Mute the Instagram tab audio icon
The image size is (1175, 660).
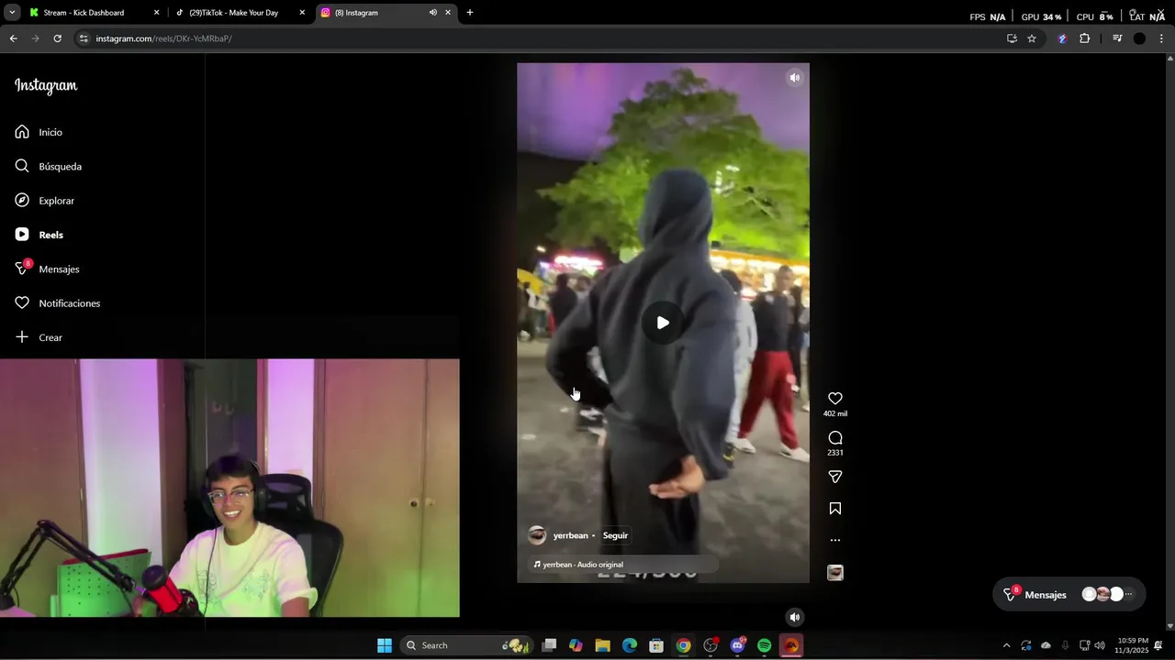[432, 13]
